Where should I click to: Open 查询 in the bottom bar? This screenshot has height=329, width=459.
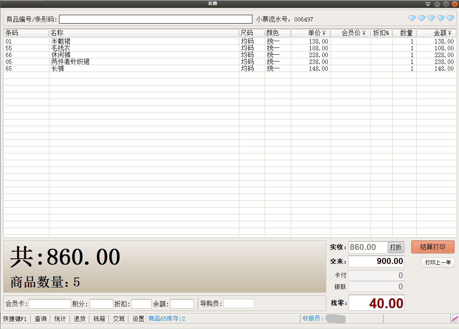tap(41, 319)
